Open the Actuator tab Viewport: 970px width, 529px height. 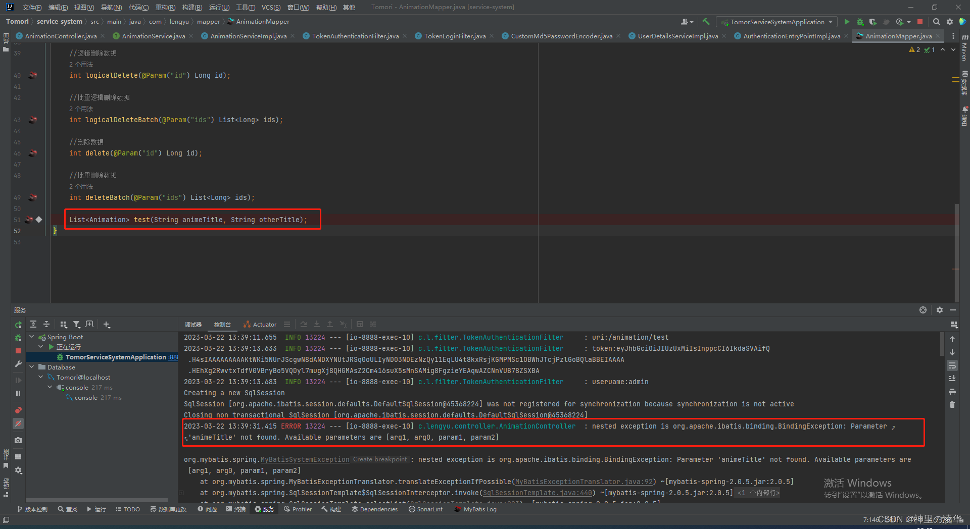pyautogui.click(x=260, y=325)
